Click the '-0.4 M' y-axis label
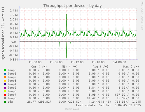 pyautogui.click(x=13, y=51)
